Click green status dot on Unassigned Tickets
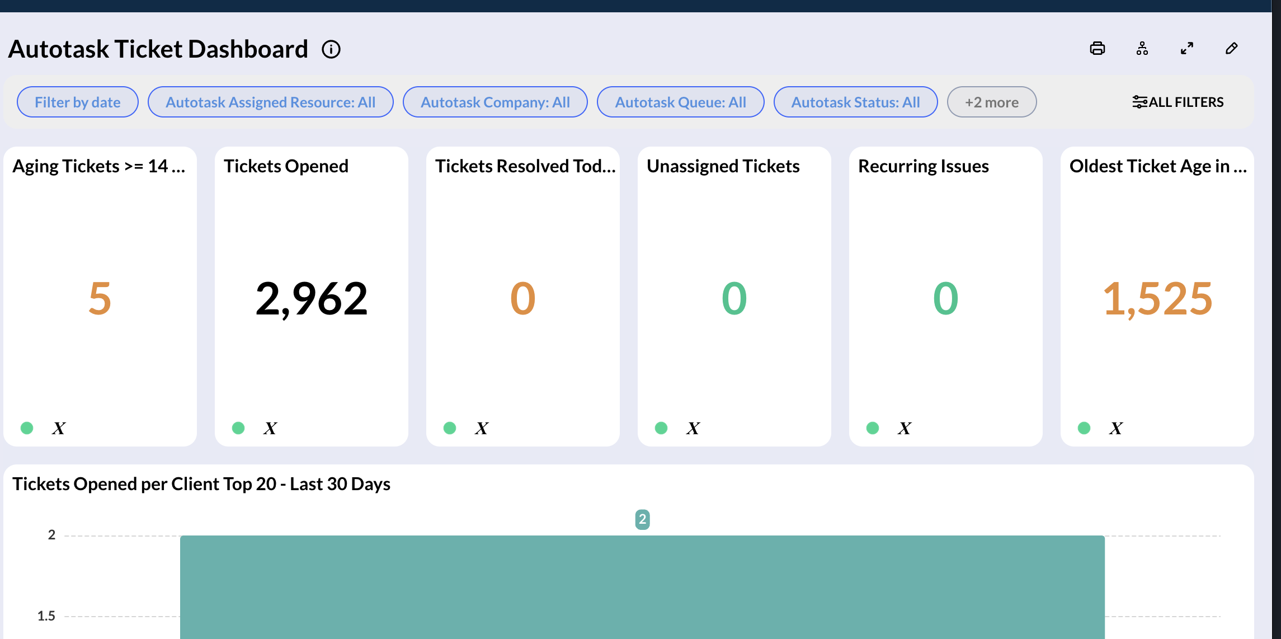This screenshot has width=1281, height=639. (661, 428)
